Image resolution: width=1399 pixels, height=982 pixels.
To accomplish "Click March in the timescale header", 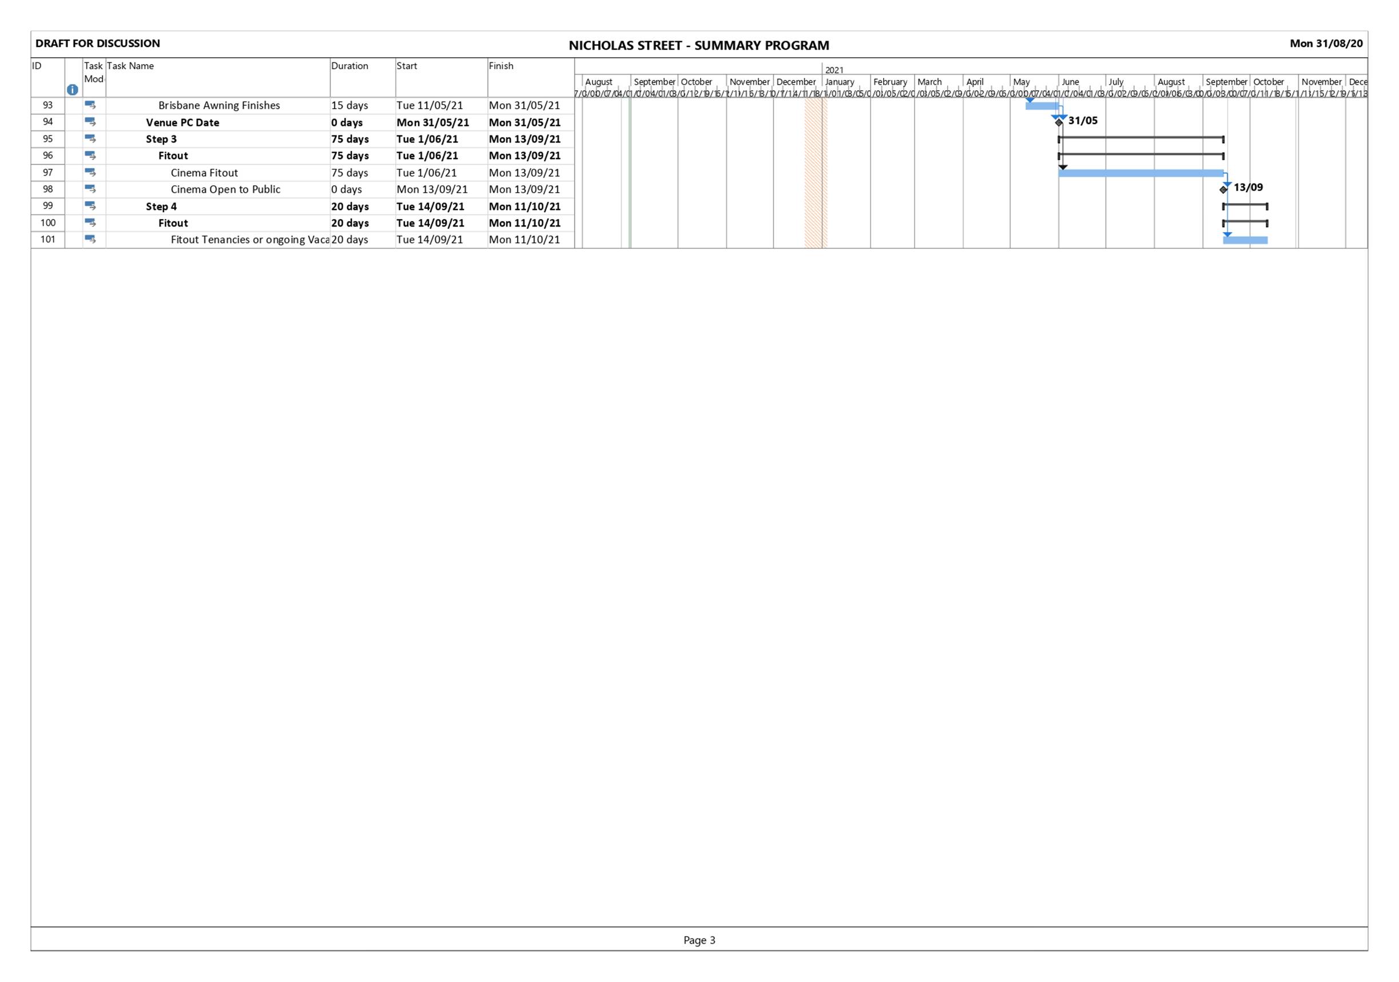I will (x=930, y=82).
